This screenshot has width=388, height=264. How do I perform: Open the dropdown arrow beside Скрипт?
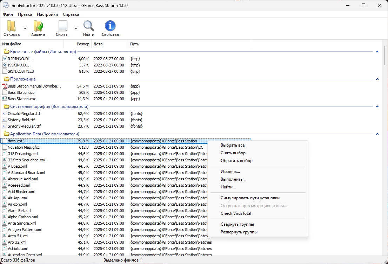click(x=76, y=28)
